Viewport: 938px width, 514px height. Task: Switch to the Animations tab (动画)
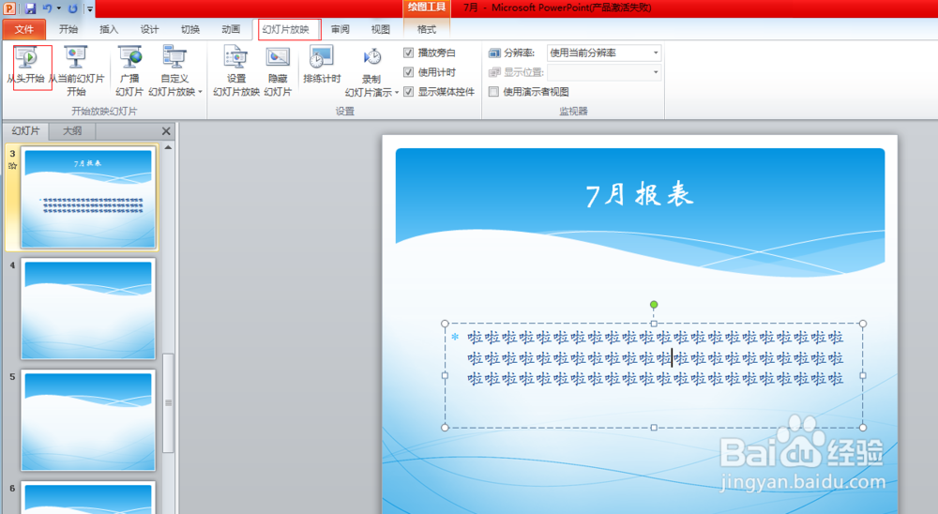(231, 29)
